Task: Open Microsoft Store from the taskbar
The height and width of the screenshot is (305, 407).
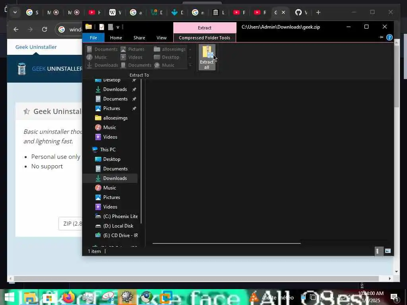Action: click(x=49, y=297)
